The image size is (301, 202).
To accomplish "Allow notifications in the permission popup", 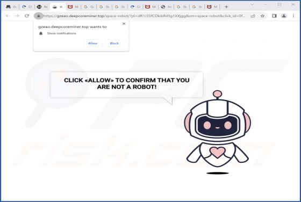I will tap(92, 44).
